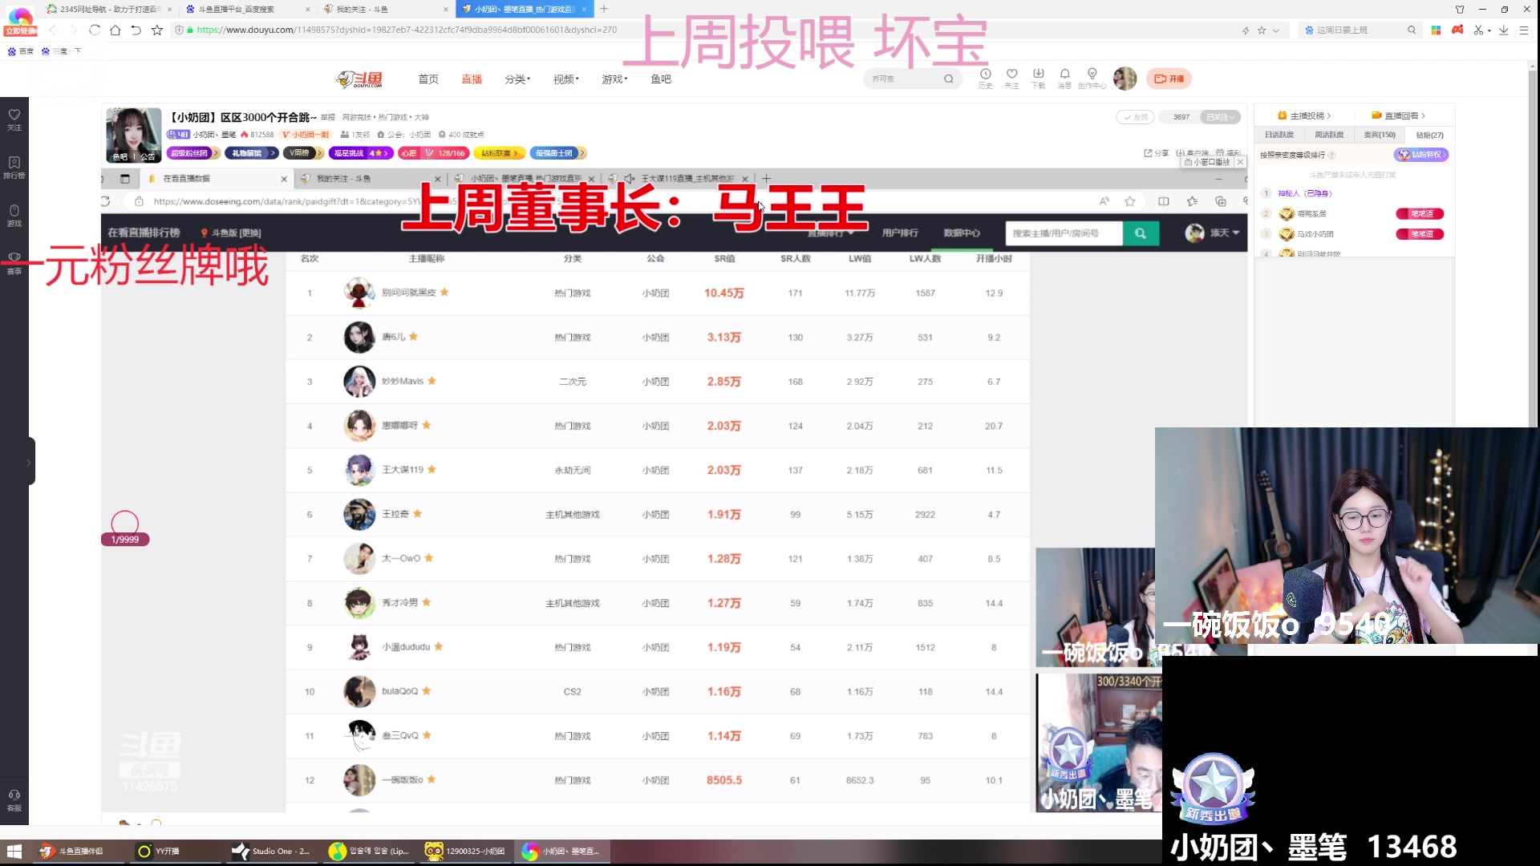The width and height of the screenshot is (1540, 866).
Task: Click the browser home icon
Action: pyautogui.click(x=115, y=30)
